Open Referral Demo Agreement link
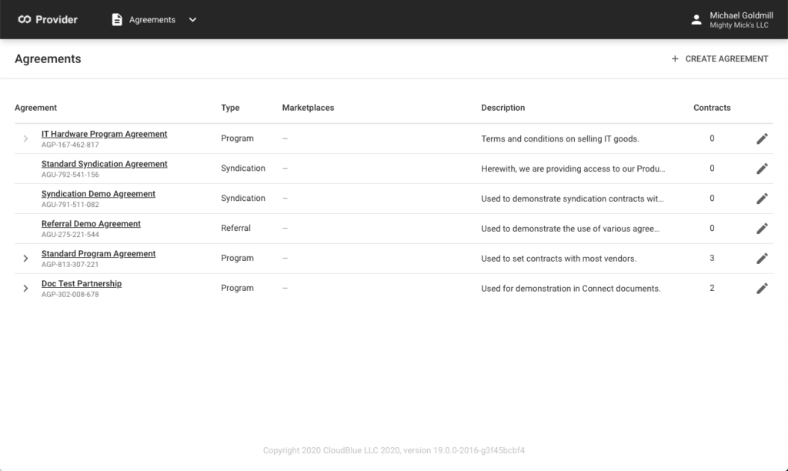The image size is (788, 471). 91,224
